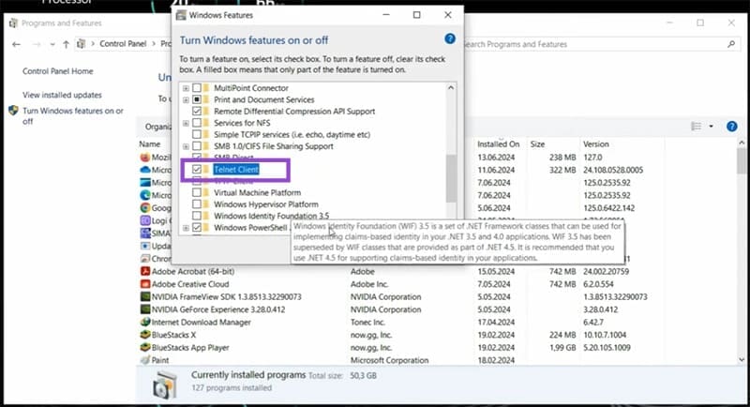750x407 pixels.
Task: Click the BlueStacks App Player icon
Action: 145,346
